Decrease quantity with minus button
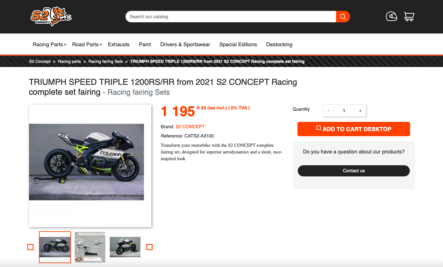The height and width of the screenshot is (267, 443). (x=328, y=111)
